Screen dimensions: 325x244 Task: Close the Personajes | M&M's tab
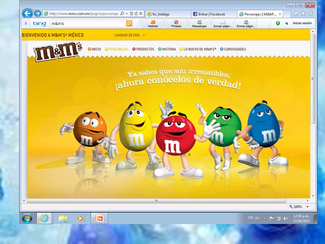pyautogui.click(x=280, y=14)
